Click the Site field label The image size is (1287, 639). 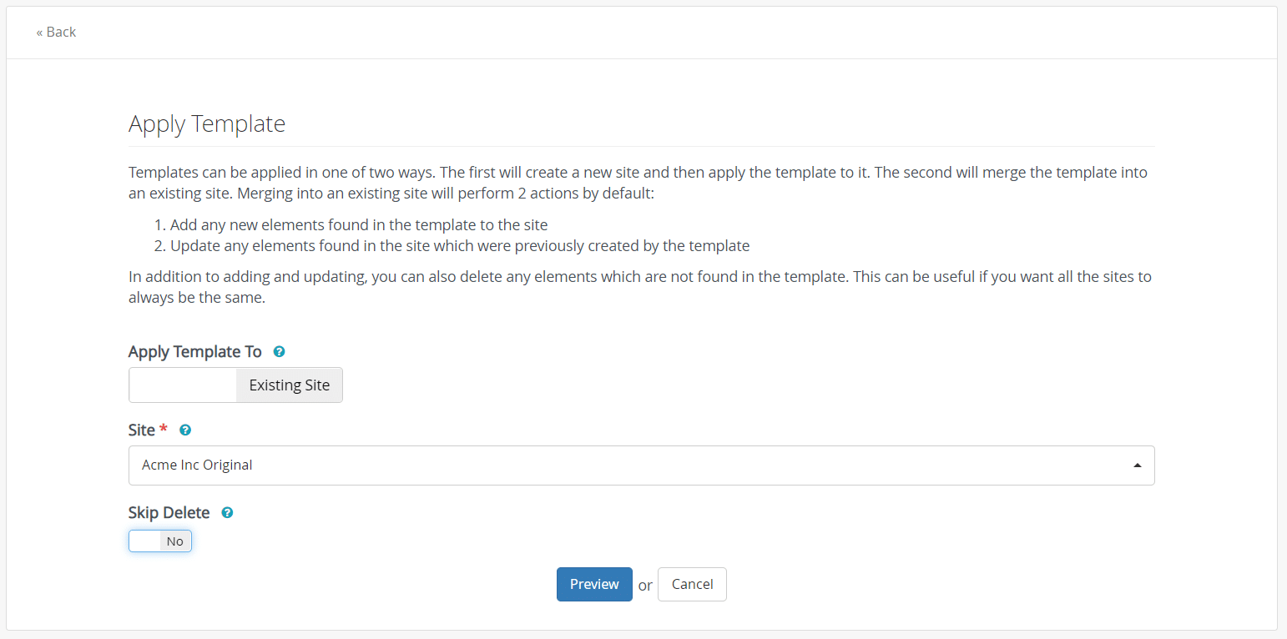click(x=142, y=430)
